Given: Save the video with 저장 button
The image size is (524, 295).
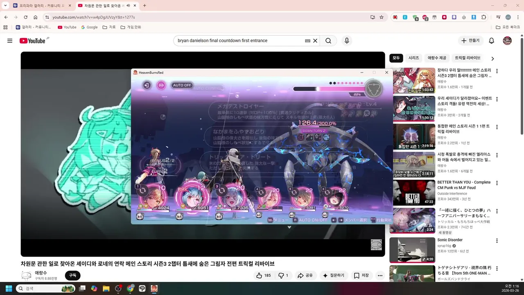Looking at the screenshot, I should coord(361,275).
